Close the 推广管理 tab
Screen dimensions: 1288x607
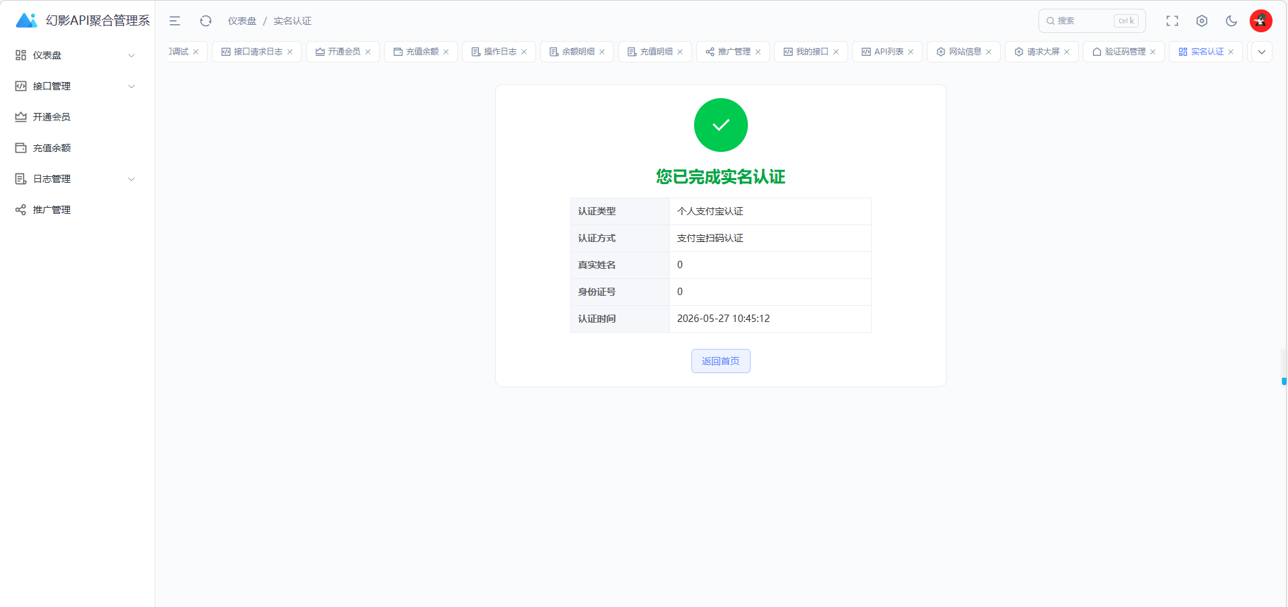pos(758,52)
